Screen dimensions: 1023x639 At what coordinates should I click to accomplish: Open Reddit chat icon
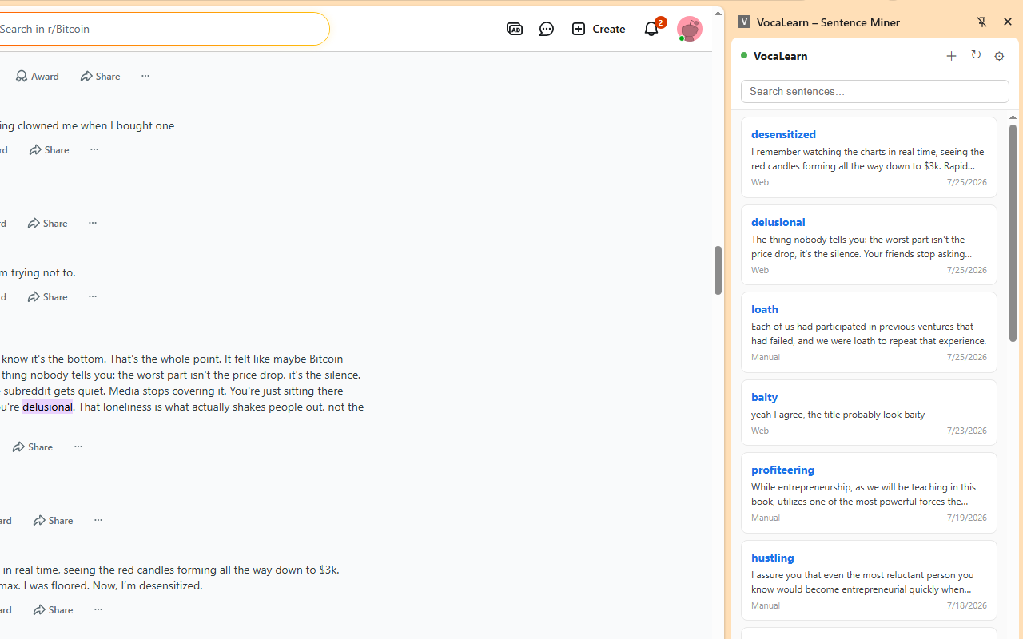tap(547, 29)
